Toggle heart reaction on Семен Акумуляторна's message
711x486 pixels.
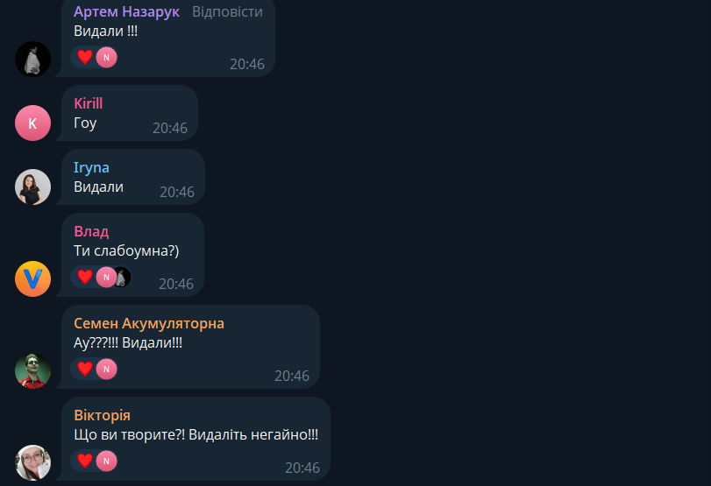point(85,369)
